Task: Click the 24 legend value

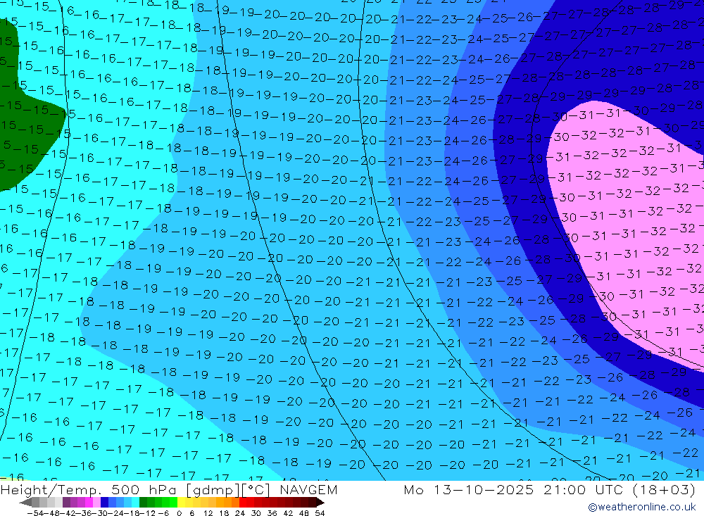Action: [240, 513]
